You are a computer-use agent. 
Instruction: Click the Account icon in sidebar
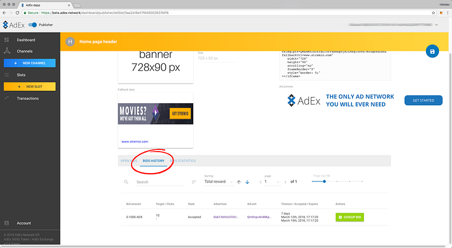(7, 223)
